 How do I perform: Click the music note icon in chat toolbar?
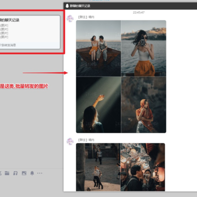[15, 173]
